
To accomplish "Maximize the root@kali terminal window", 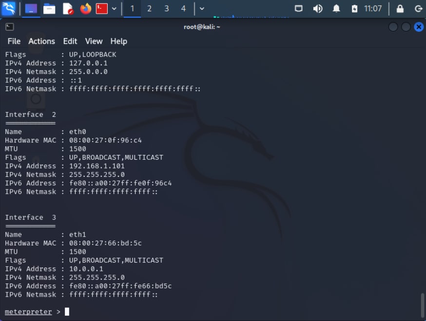I will (406, 27).
